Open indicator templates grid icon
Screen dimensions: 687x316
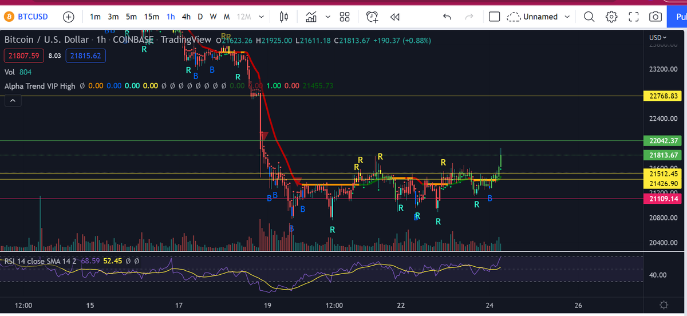click(345, 17)
